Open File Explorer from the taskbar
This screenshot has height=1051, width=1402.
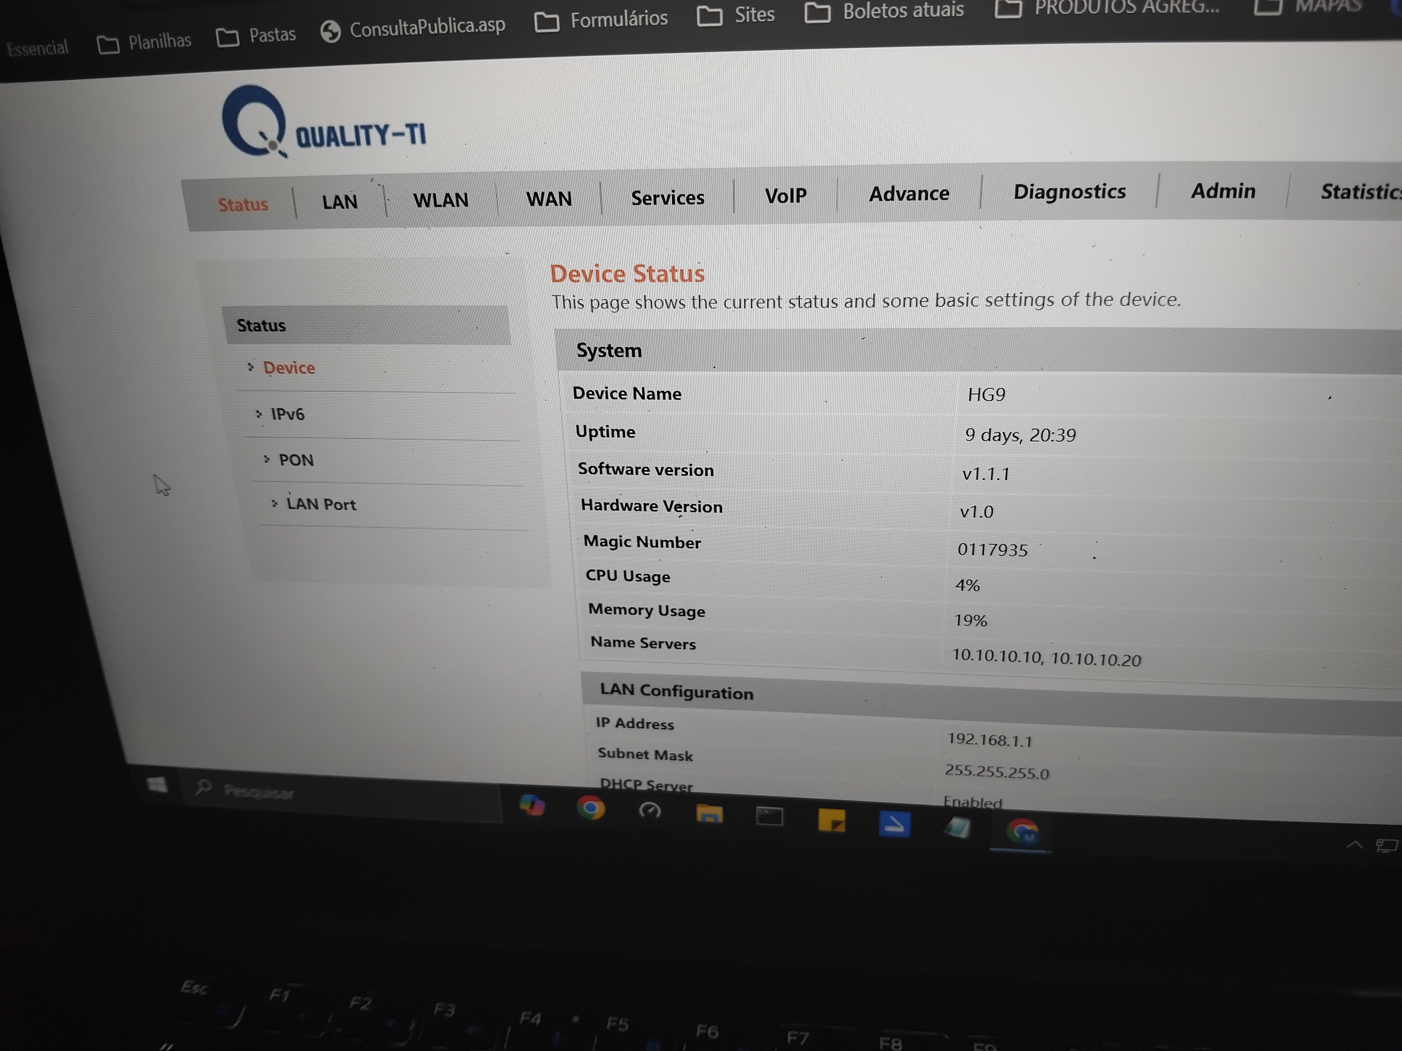click(709, 814)
